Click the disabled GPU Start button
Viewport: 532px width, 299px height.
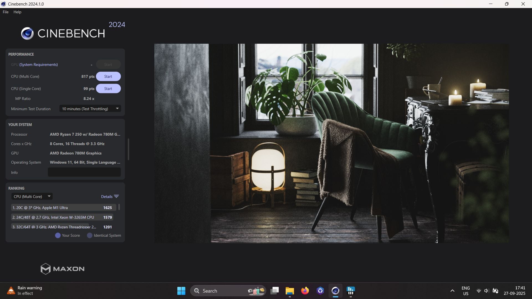(108, 65)
